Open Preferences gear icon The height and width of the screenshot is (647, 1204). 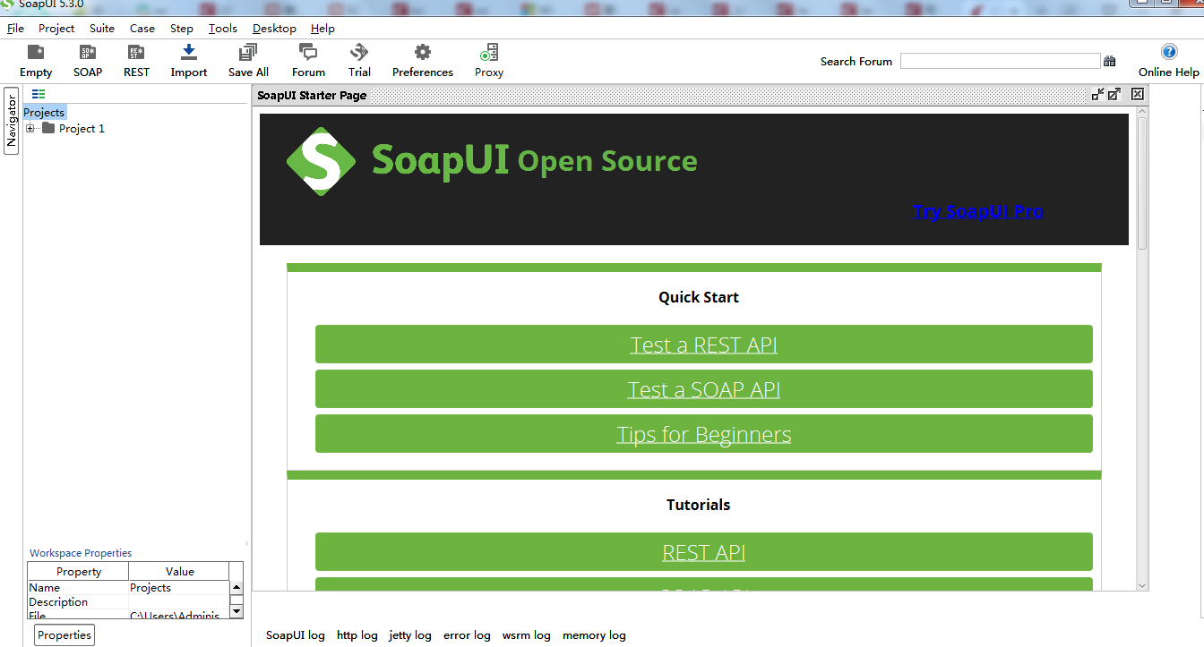423,52
